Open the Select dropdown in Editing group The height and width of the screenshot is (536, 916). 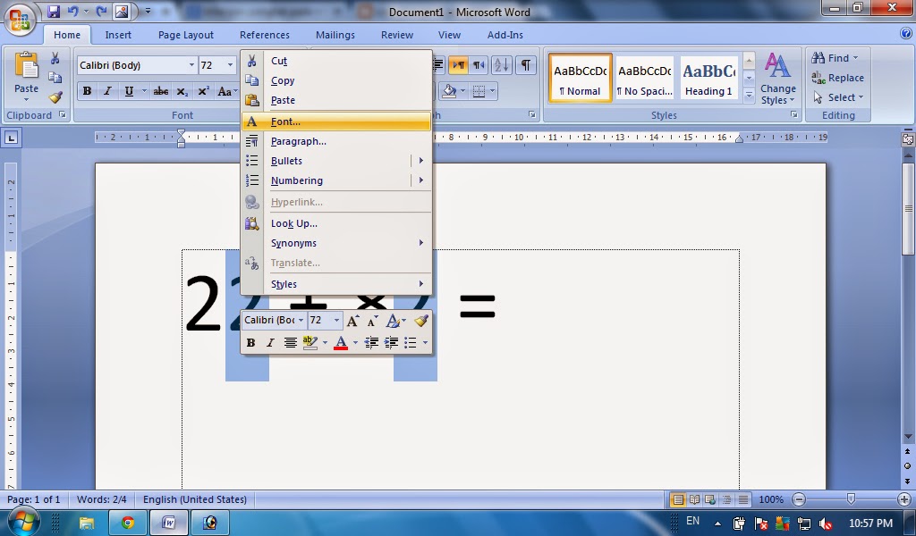[x=837, y=97]
